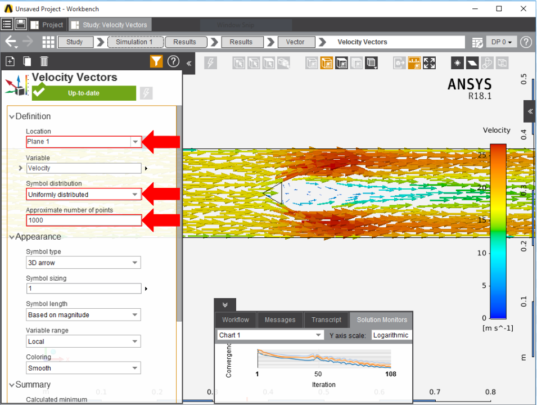Image resolution: width=537 pixels, height=405 pixels.
Task: Expand the Variable Velocity chevron
Action: [x=20, y=168]
